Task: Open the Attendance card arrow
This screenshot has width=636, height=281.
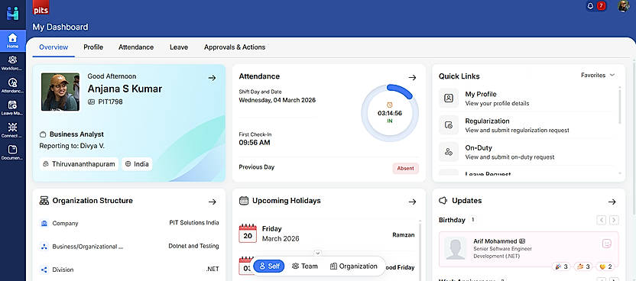Action: click(412, 77)
